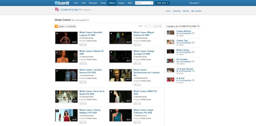Share the Hannibal Laguna O/I 2009 video
The image size is (256, 126).
tap(81, 44)
